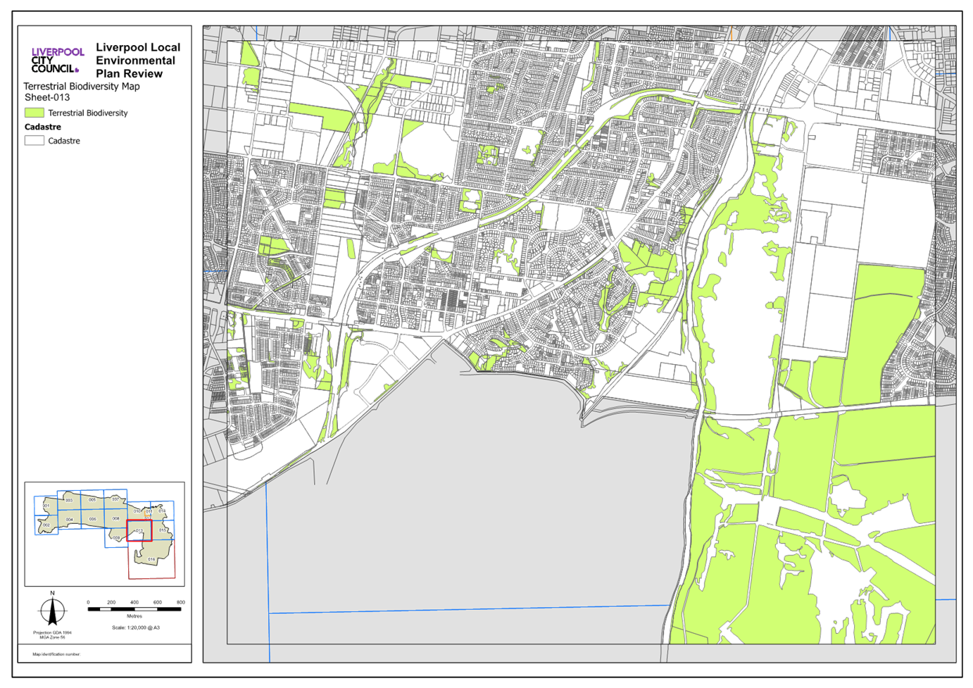Click the "0" scale bar value

point(88,603)
